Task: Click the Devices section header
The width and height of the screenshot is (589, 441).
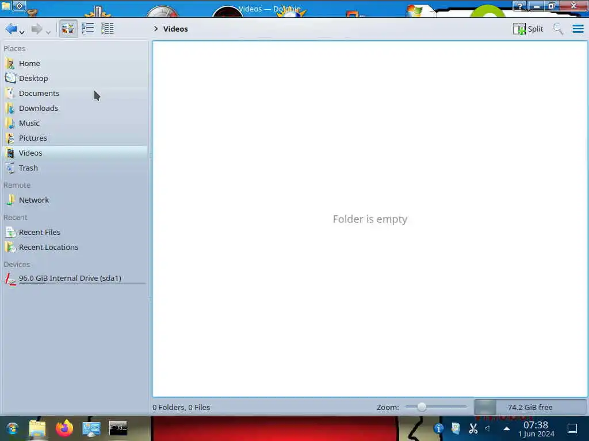Action: click(17, 264)
